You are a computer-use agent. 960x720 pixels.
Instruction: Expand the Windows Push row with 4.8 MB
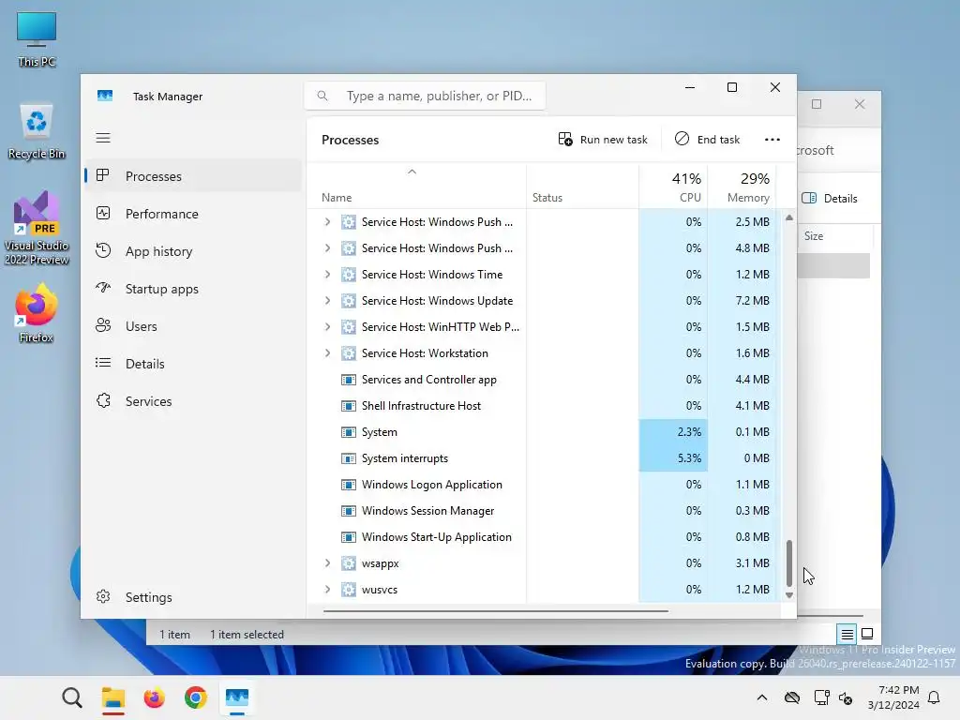[x=327, y=247]
